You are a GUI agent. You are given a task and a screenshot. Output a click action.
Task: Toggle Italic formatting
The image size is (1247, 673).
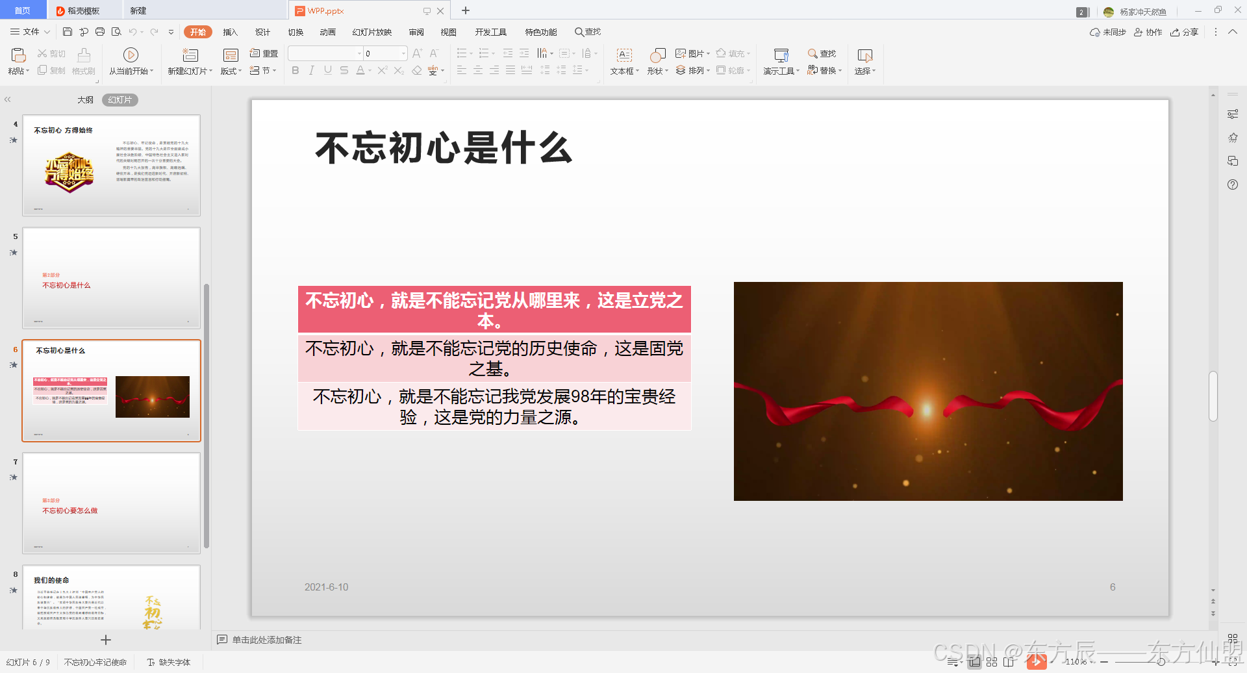click(x=312, y=70)
